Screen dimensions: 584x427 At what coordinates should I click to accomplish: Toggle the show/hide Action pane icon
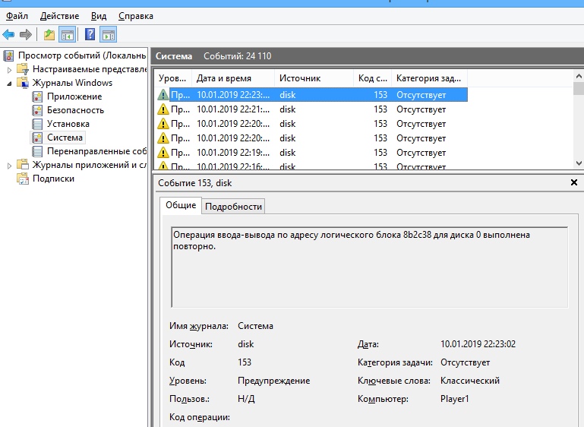[x=109, y=34]
